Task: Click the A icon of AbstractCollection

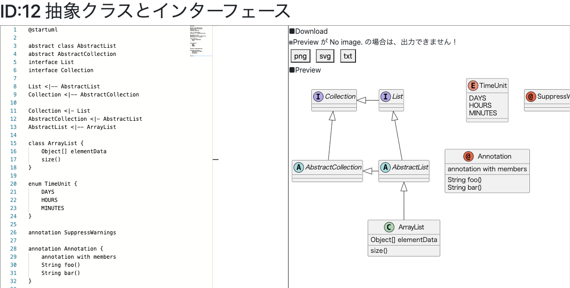Action: [299, 167]
